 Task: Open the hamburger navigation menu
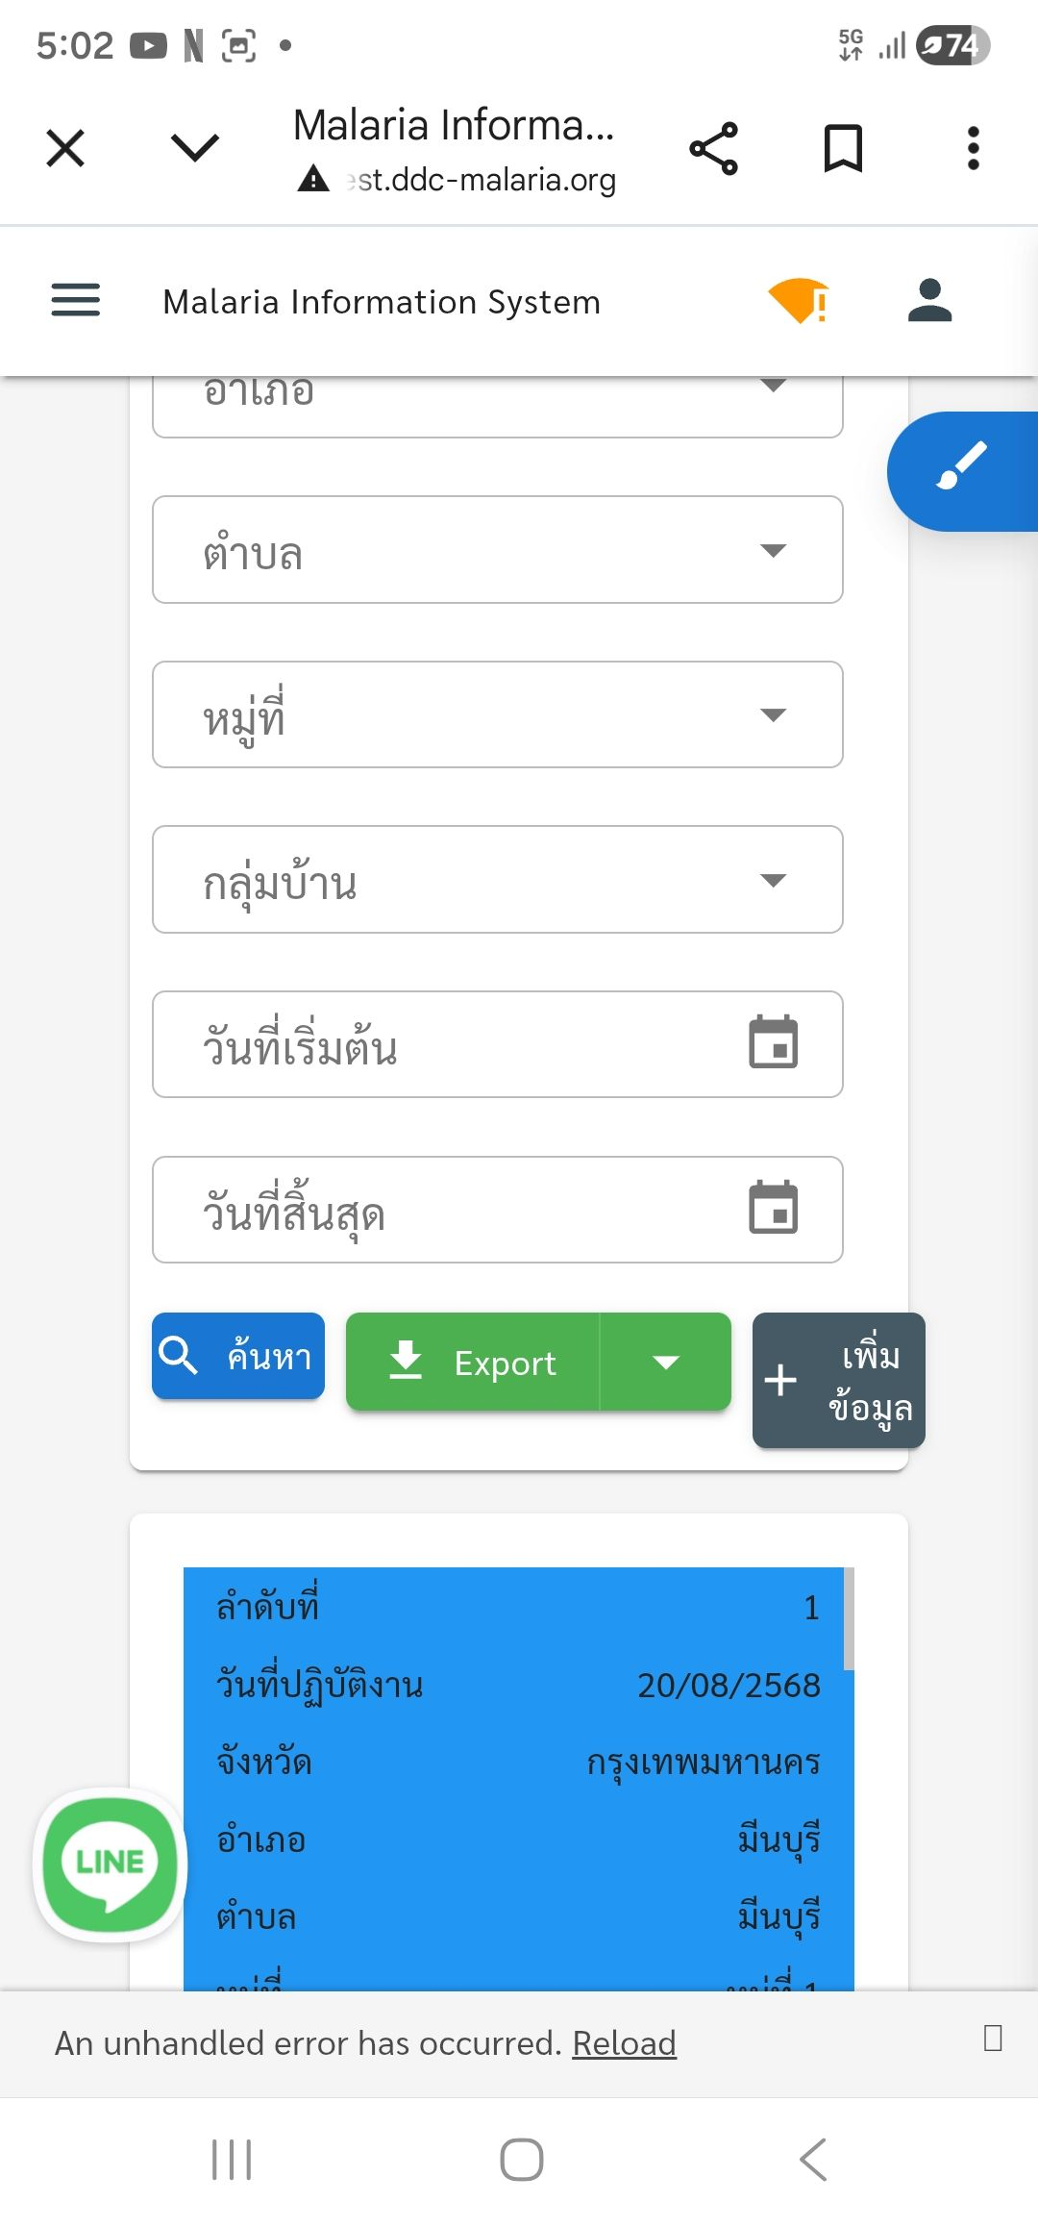[x=75, y=300]
